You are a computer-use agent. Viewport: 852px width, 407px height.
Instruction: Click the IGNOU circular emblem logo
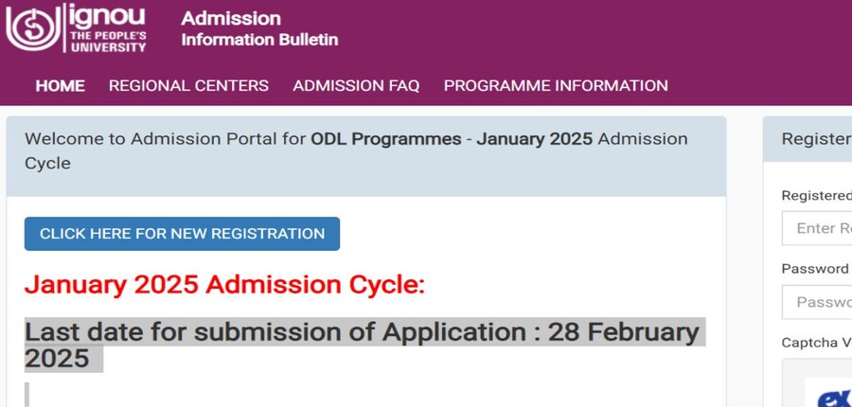[x=32, y=28]
